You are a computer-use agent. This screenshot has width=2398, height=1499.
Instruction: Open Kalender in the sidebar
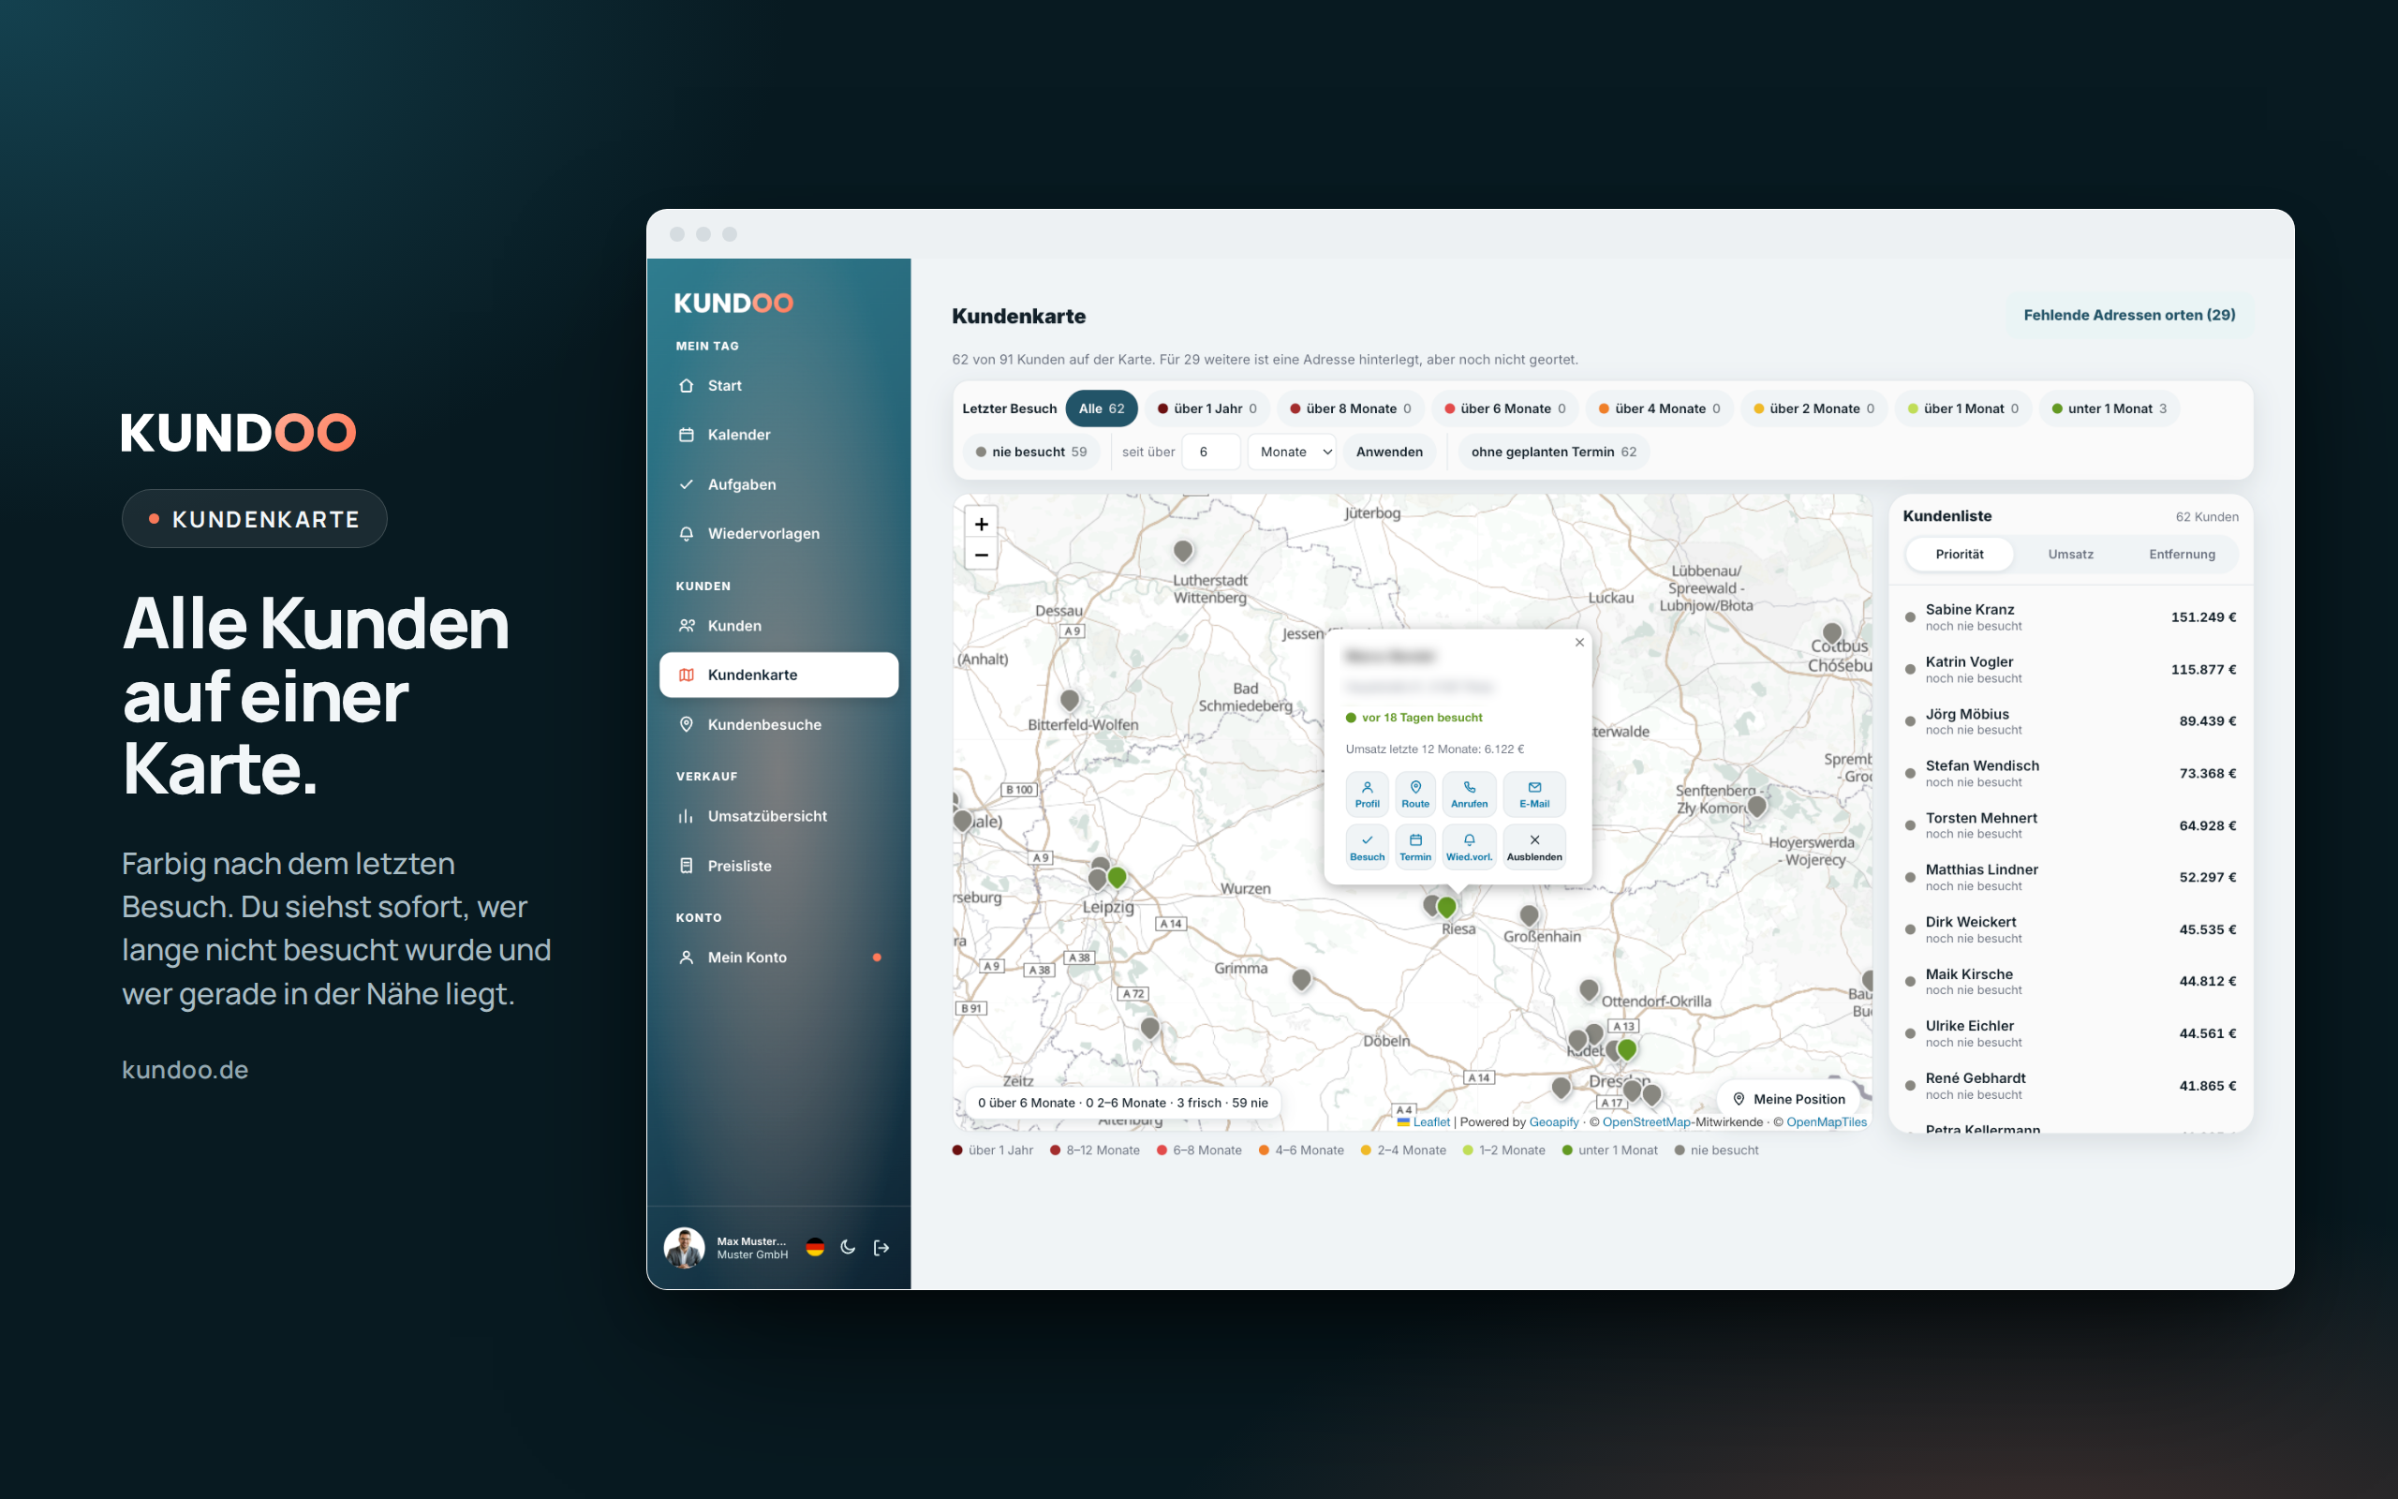click(x=778, y=434)
